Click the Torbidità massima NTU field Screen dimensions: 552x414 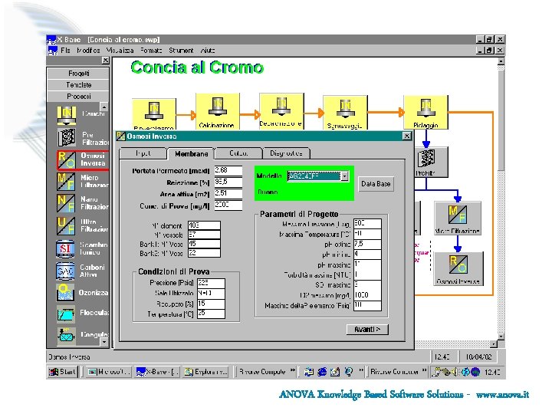(x=367, y=274)
